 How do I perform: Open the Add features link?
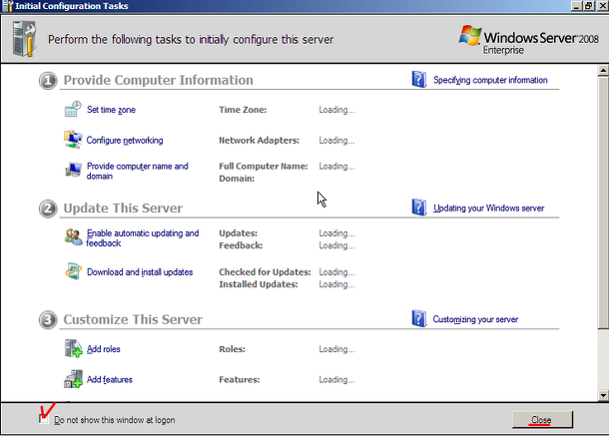[110, 380]
